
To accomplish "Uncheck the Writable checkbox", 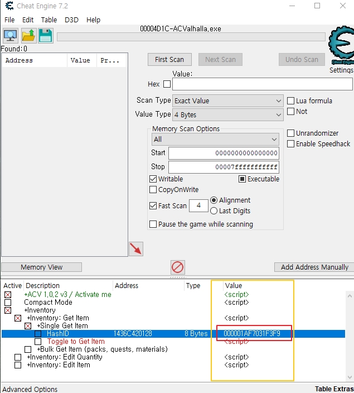I will coord(153,179).
